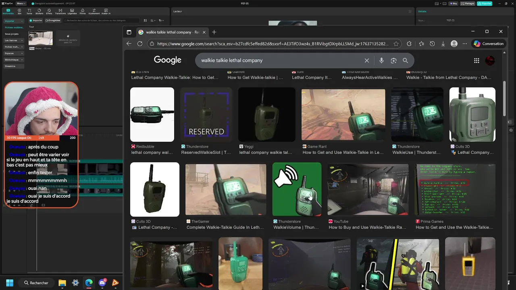Reload the page with the refresh icon

click(140, 43)
